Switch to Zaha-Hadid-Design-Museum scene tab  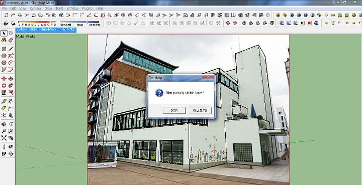coord(46,30)
